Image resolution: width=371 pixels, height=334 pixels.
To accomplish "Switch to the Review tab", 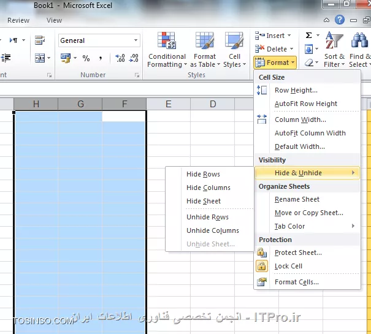I will coord(18,20).
